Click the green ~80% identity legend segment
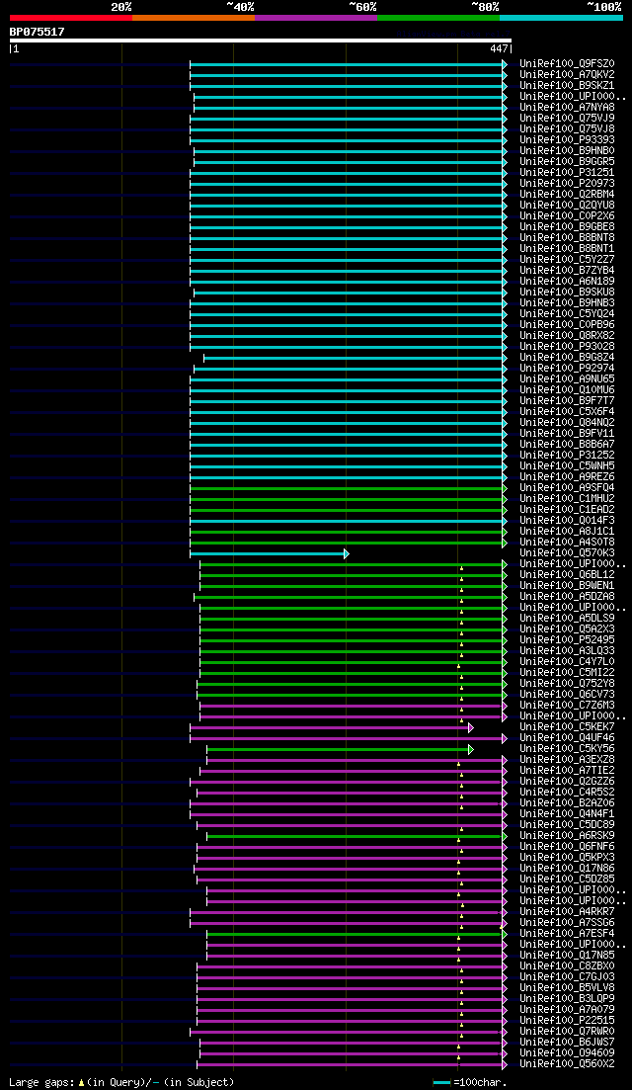The height and width of the screenshot is (1090, 632). (438, 17)
